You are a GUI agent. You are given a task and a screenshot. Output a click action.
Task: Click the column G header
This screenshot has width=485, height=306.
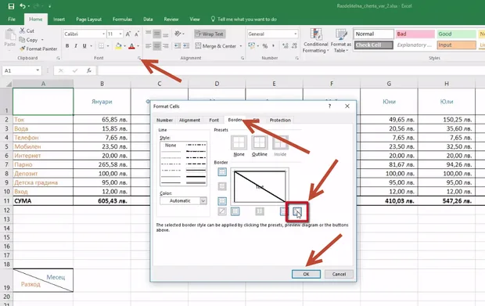[x=389, y=84]
